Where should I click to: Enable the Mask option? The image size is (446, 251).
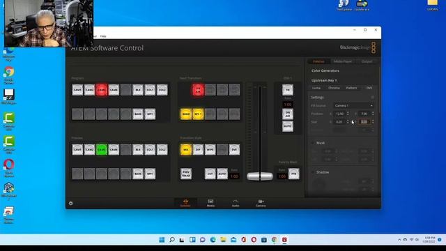click(313, 143)
